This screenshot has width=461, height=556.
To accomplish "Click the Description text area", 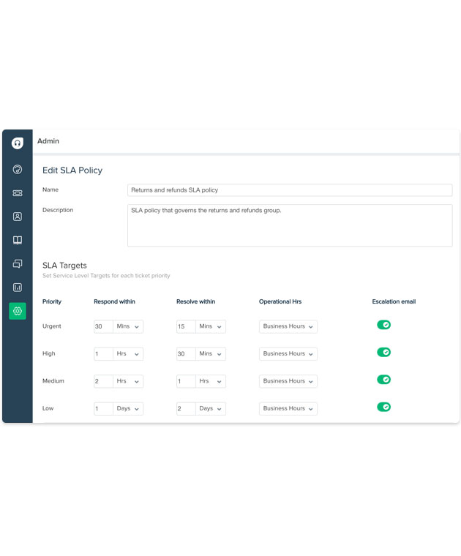I will coord(290,225).
